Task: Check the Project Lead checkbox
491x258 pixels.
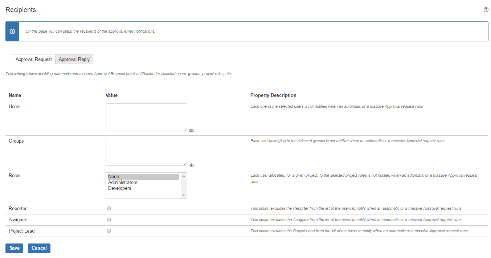Action: point(109,231)
